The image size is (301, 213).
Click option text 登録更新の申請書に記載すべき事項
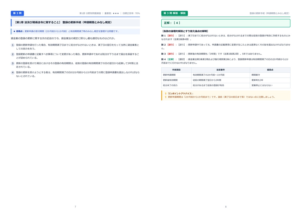78,56
